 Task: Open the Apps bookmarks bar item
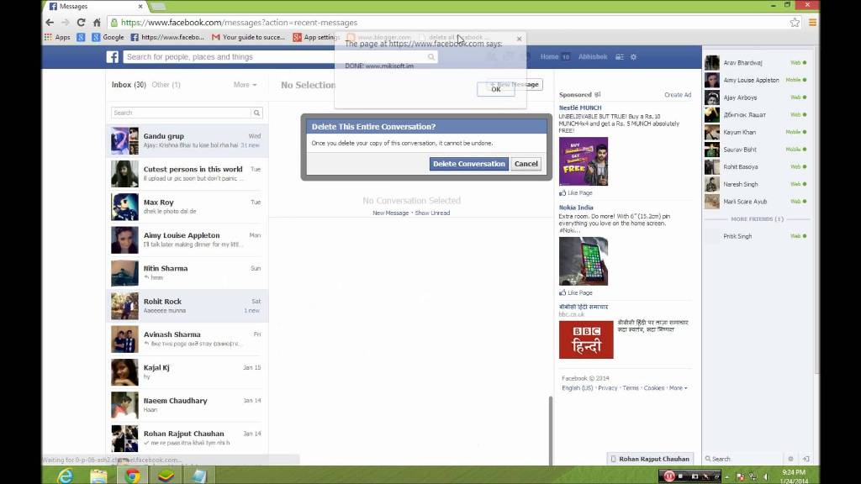click(58, 37)
